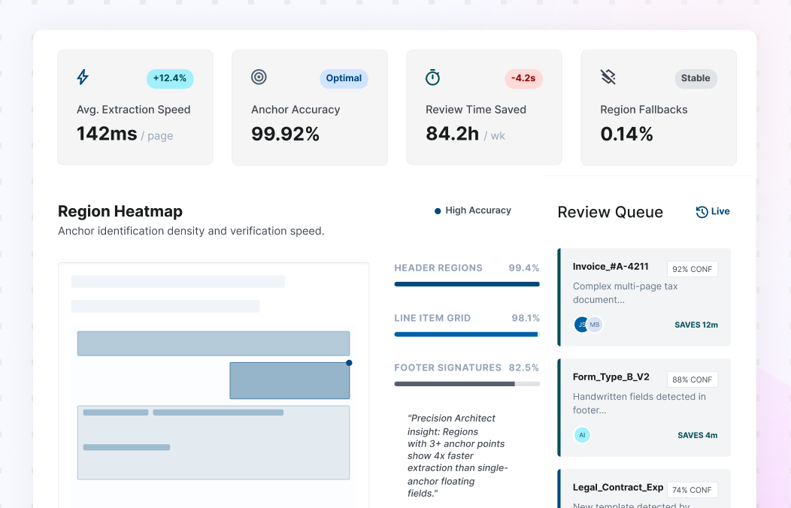The height and width of the screenshot is (508, 791).
Task: Click the Optimal status badge
Action: click(x=344, y=79)
